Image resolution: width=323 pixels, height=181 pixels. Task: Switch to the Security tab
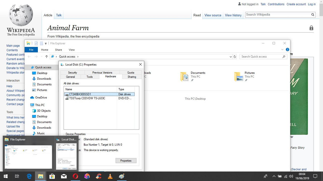tap(72, 72)
